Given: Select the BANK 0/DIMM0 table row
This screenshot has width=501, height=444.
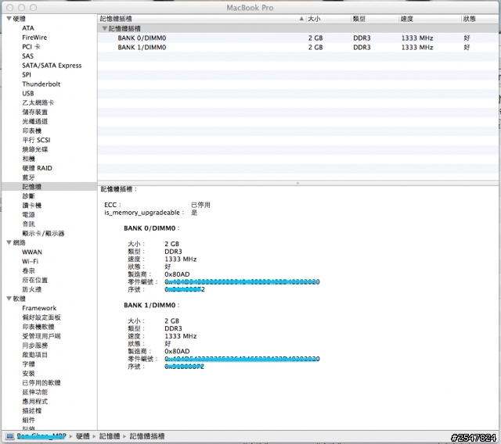Looking at the screenshot, I should [x=297, y=38].
